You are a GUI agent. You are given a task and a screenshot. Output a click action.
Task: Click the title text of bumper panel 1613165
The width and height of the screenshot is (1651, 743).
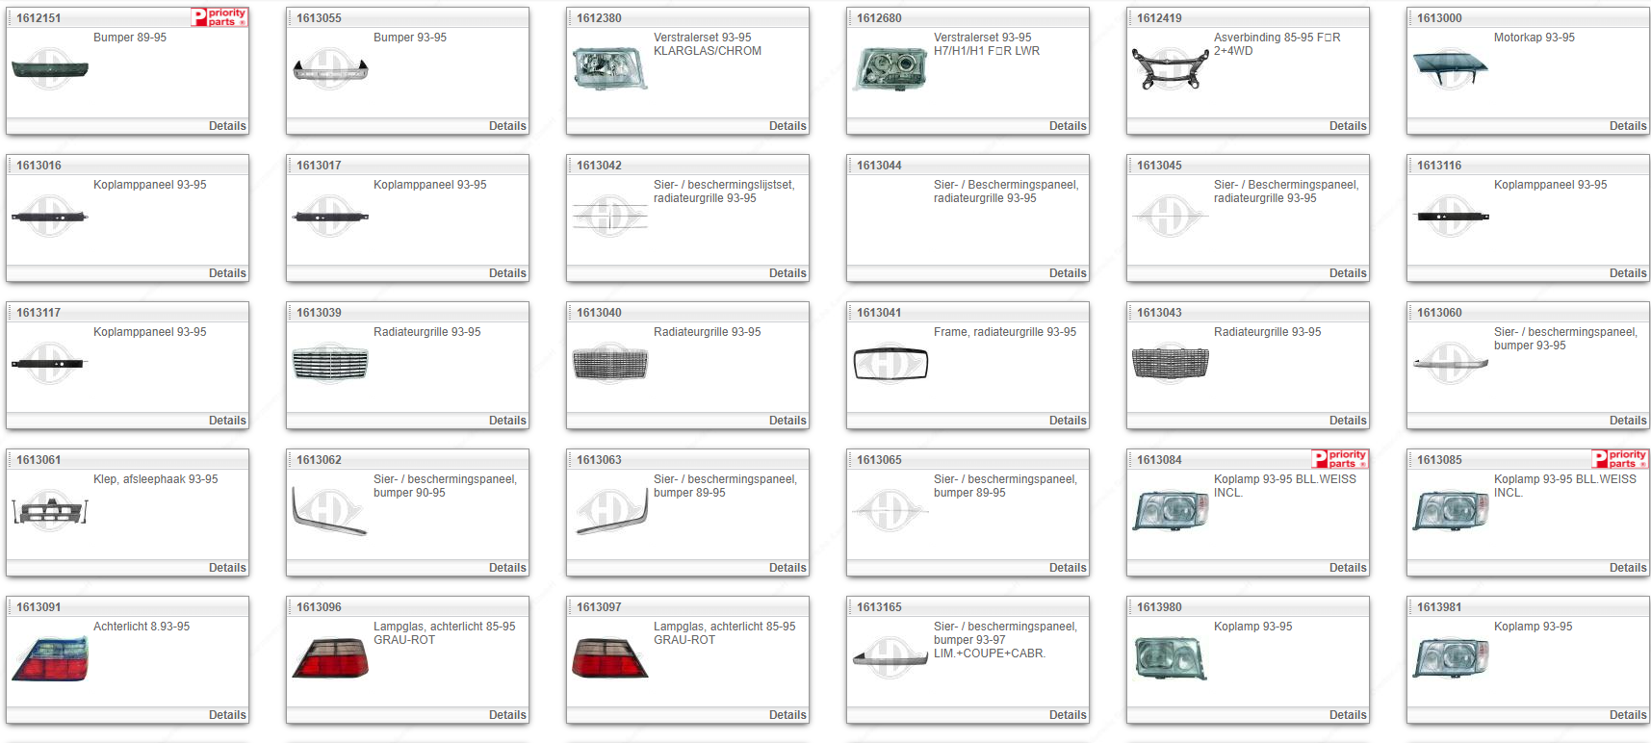[x=1004, y=639]
